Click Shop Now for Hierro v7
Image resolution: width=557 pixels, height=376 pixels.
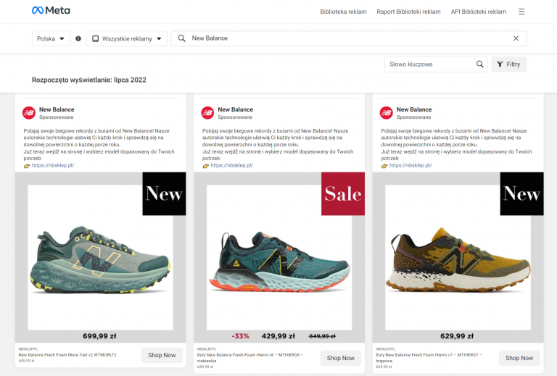point(519,358)
